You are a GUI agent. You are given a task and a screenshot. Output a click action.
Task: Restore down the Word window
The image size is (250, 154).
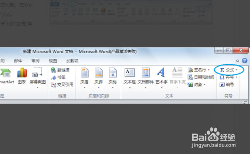228,50
